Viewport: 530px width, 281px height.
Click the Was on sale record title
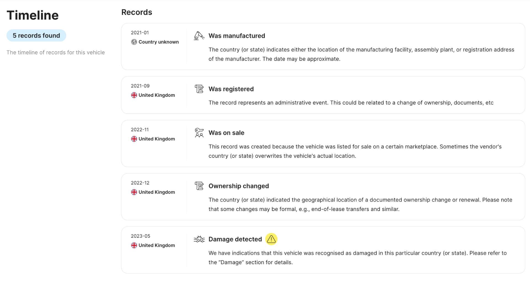tap(226, 133)
